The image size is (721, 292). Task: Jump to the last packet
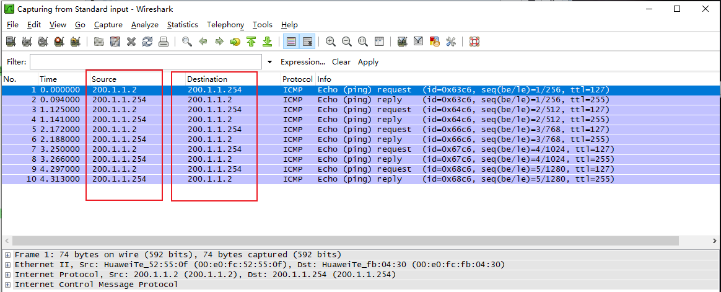click(x=267, y=42)
